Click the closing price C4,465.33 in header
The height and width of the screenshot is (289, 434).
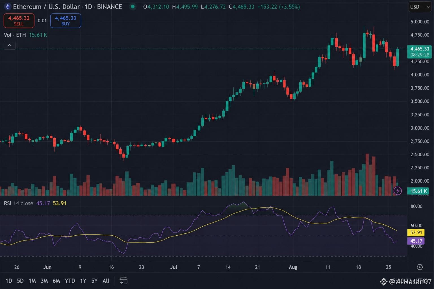[x=241, y=7]
